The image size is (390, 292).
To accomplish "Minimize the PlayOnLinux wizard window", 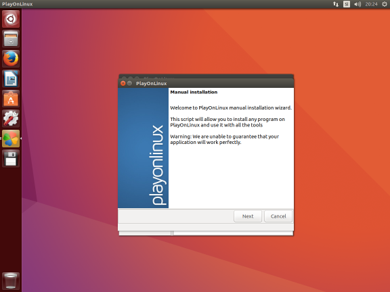I will [129, 83].
